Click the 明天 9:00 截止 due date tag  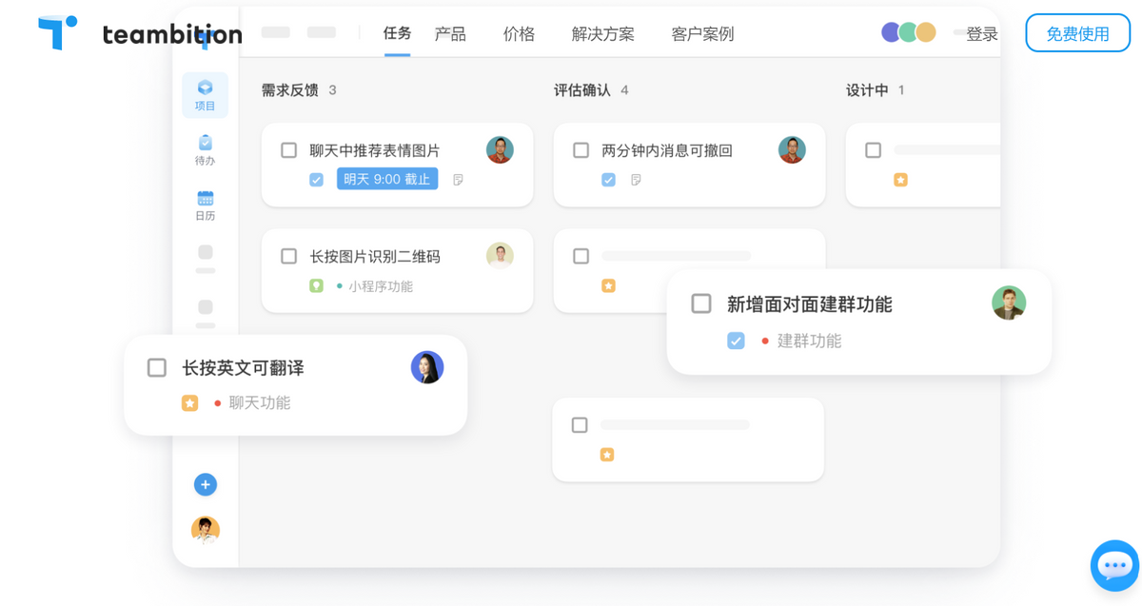point(387,179)
